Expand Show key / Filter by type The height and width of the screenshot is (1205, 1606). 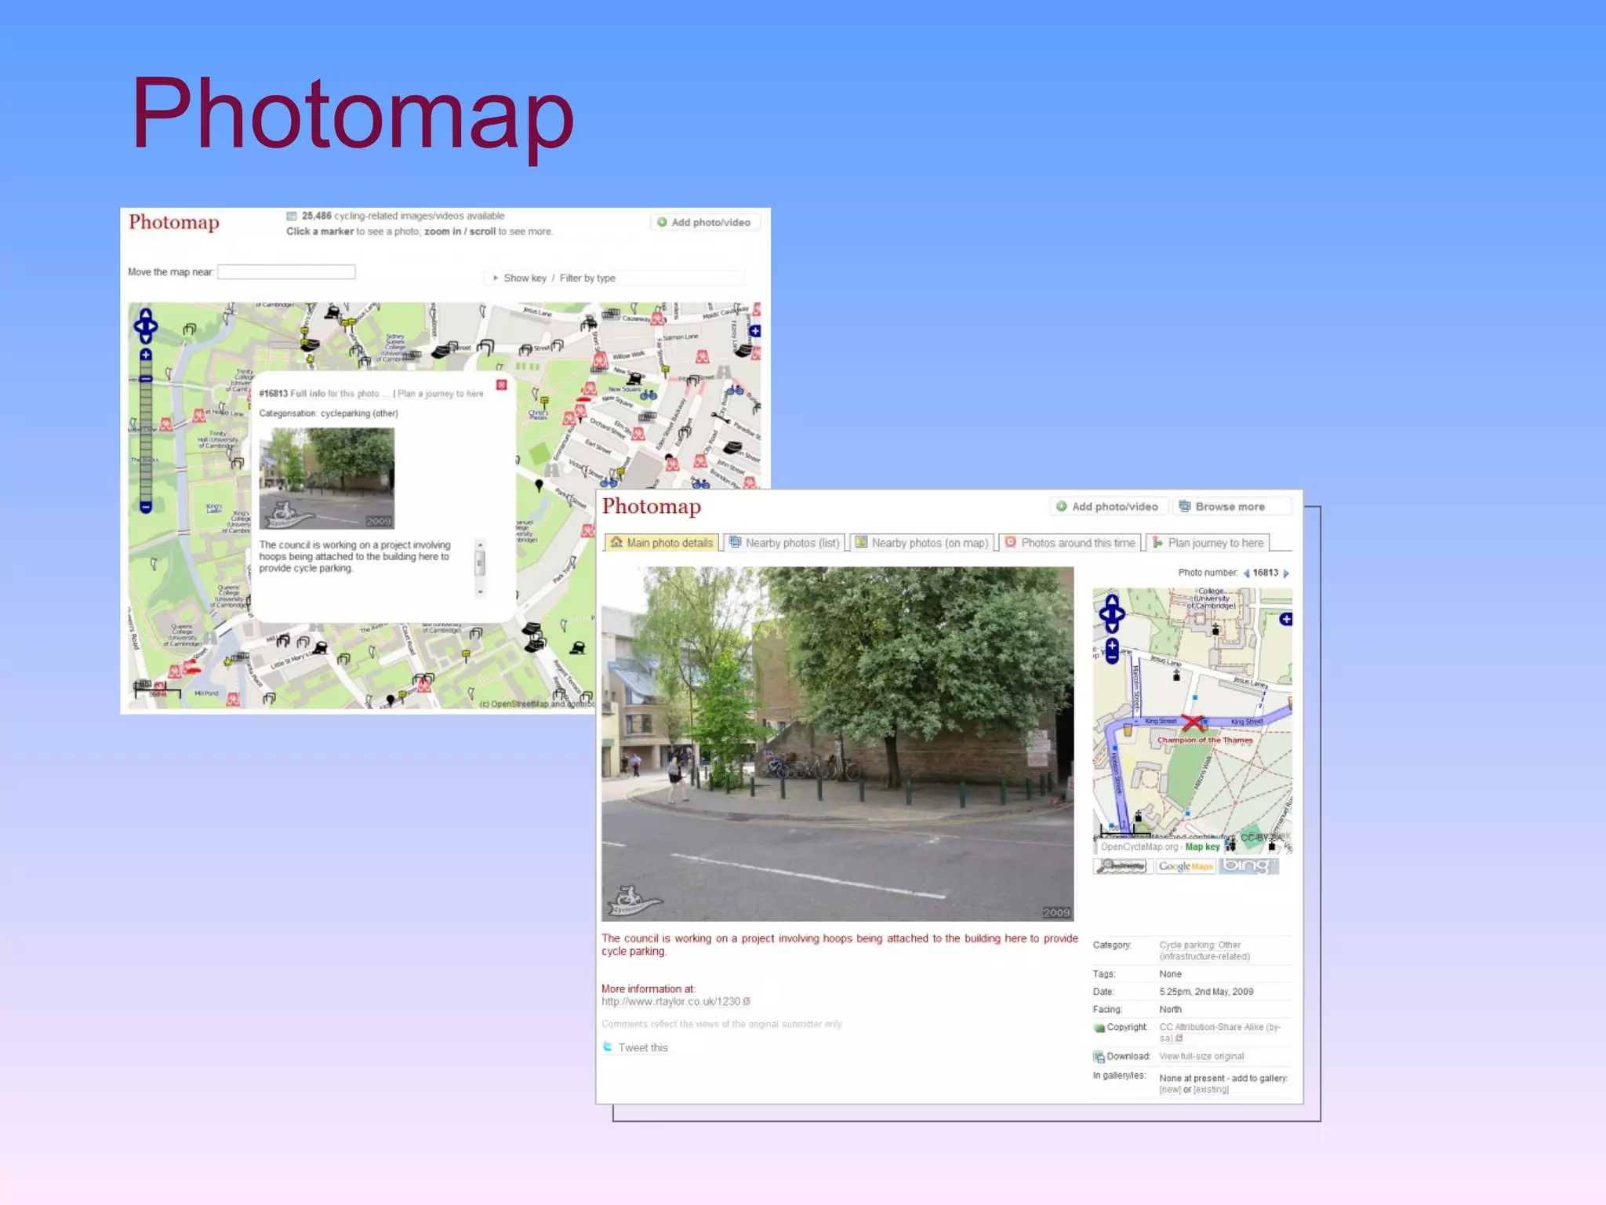click(x=559, y=278)
